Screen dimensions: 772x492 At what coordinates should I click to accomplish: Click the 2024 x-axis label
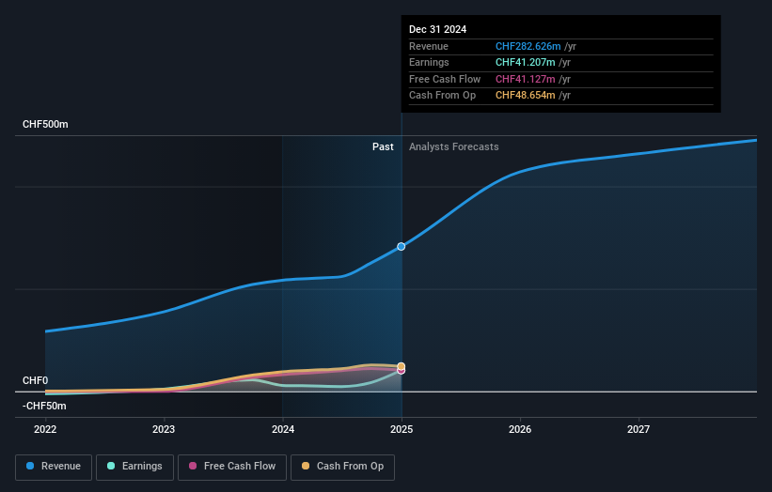coord(283,429)
